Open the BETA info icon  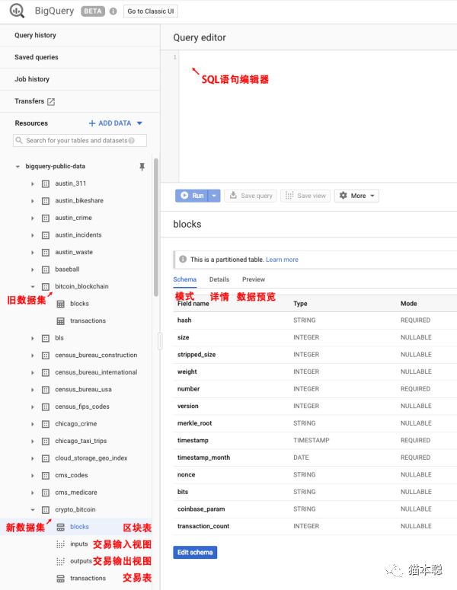(x=113, y=11)
